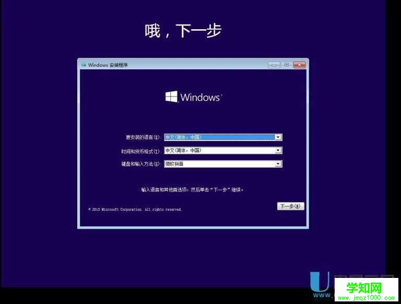Viewport: 401px width, 304px height.
Task: Minimize the Windows 安装程序 window
Action: (x=274, y=65)
